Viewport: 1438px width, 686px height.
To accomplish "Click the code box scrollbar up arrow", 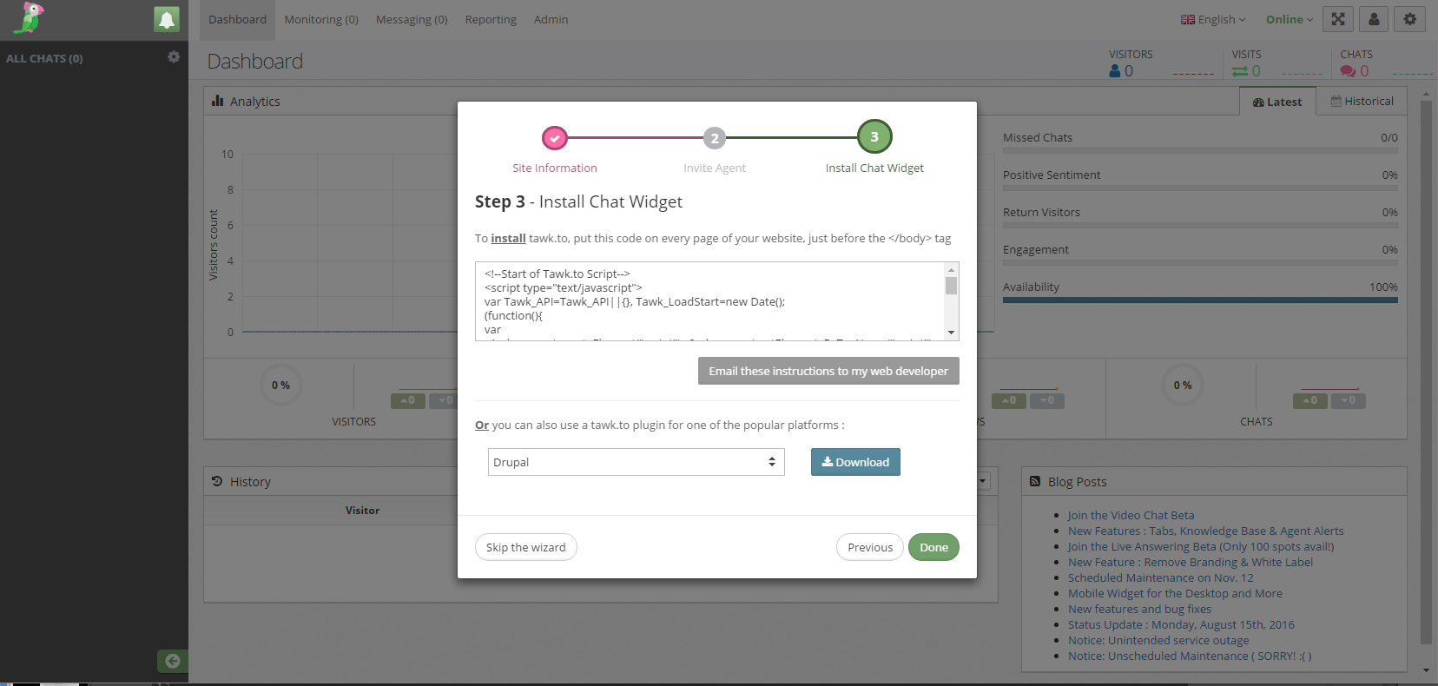I will (951, 270).
